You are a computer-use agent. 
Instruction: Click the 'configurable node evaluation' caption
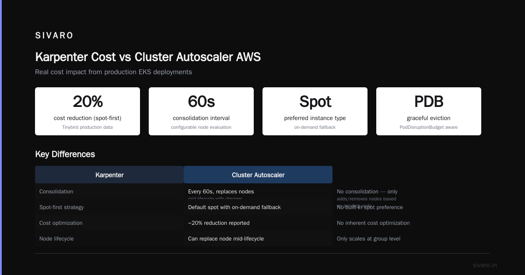tap(201, 127)
